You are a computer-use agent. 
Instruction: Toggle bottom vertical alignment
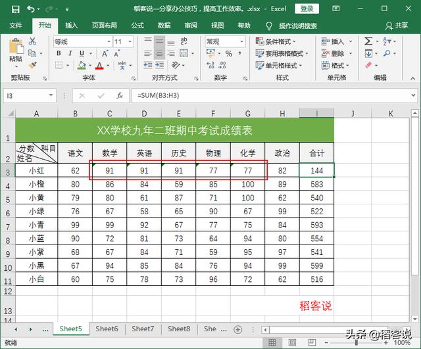pos(171,43)
